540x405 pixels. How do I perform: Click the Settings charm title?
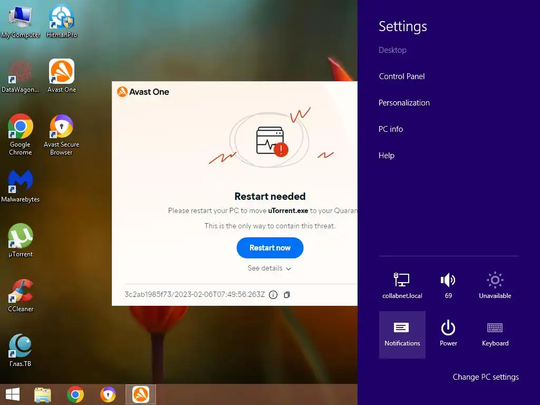403,26
